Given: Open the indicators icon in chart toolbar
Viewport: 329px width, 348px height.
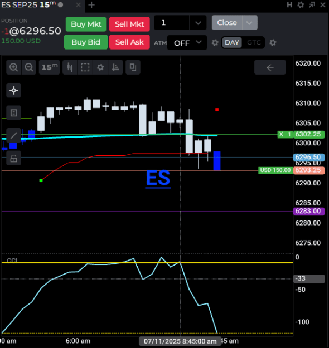Looking at the screenshot, I should pyautogui.click(x=115, y=67).
